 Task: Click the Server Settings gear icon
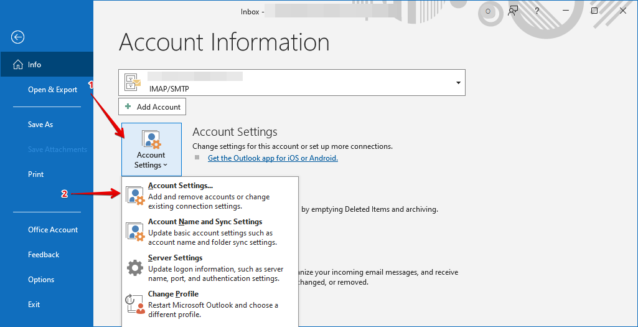135,268
